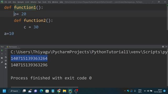The height and width of the screenshot is (94, 168).
Task: Expand hidden system tray icons chevron
Action: coord(125,91)
